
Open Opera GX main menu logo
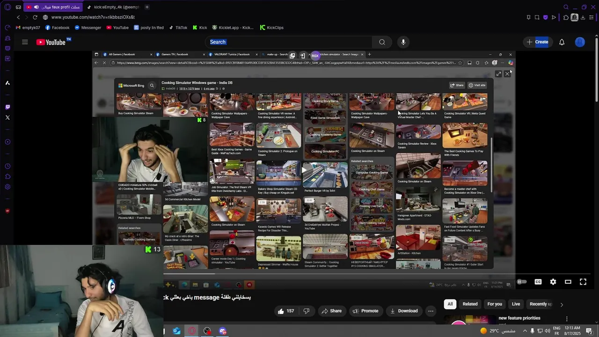point(7,7)
